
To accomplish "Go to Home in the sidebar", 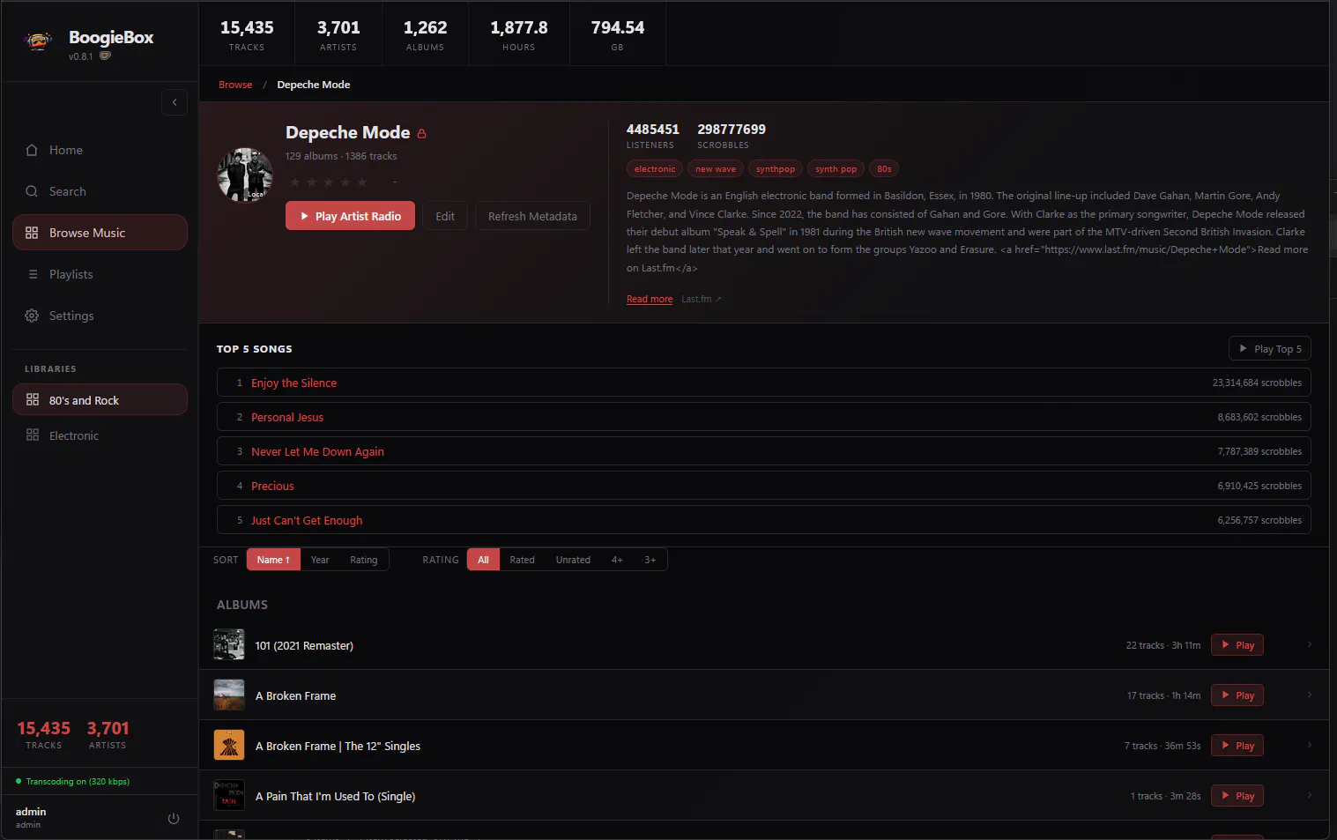I will pos(100,150).
